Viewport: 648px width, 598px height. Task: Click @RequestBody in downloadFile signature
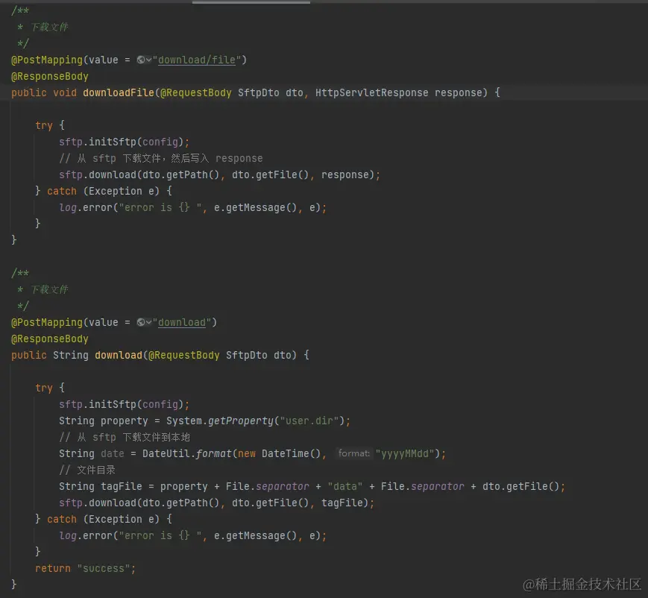click(196, 92)
